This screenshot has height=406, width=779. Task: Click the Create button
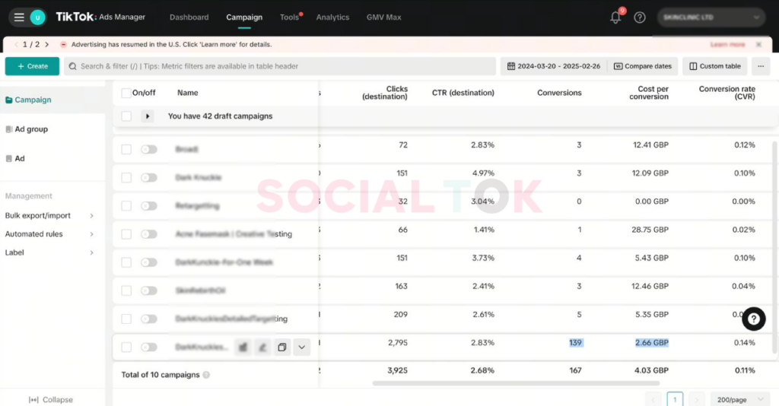coord(32,66)
